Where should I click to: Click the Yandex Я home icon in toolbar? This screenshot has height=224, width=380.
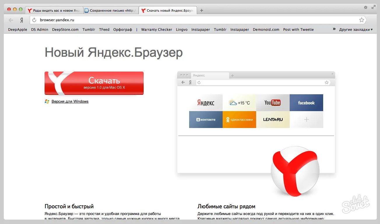pyautogui.click(x=22, y=20)
